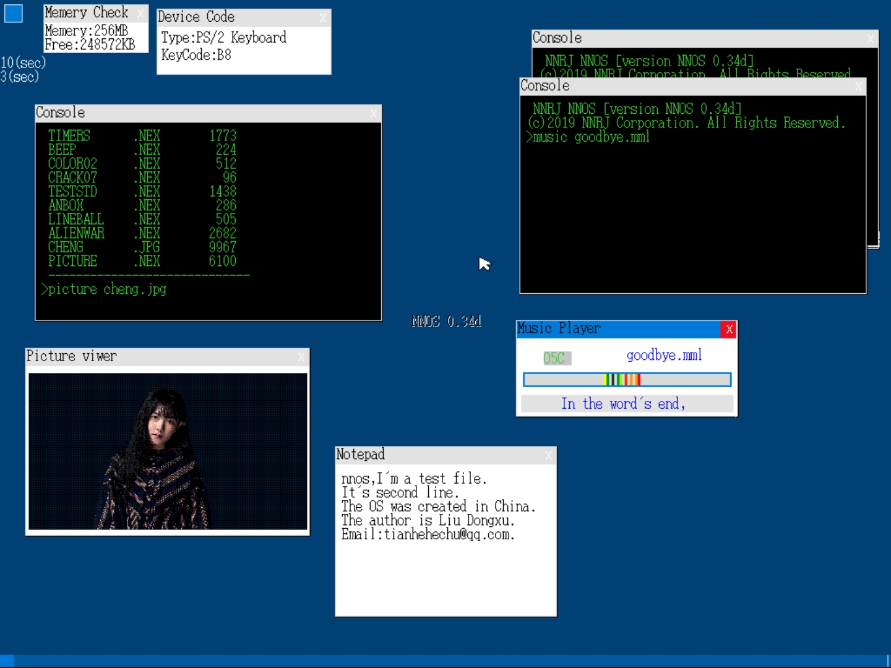Click the blue square icon on the desktop
The image size is (891, 668).
coord(14,13)
